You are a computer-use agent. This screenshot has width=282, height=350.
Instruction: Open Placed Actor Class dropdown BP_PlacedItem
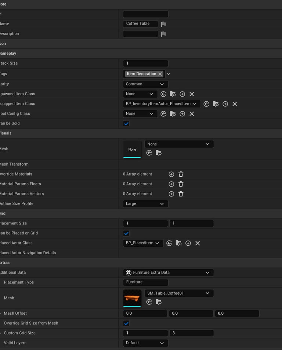(x=143, y=243)
